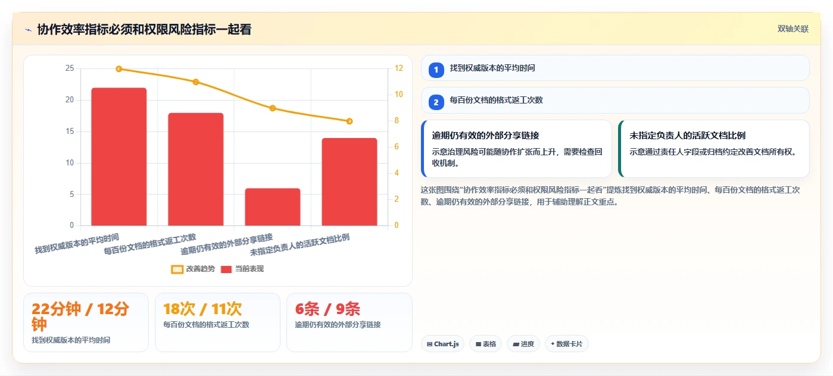Click x-axis label 逾期仍有效的外部分享链接
The height and width of the screenshot is (376, 833).
(x=227, y=244)
